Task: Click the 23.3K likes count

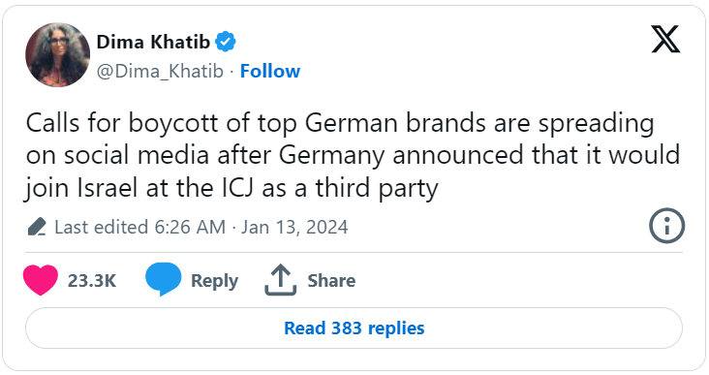Action: pos(92,280)
